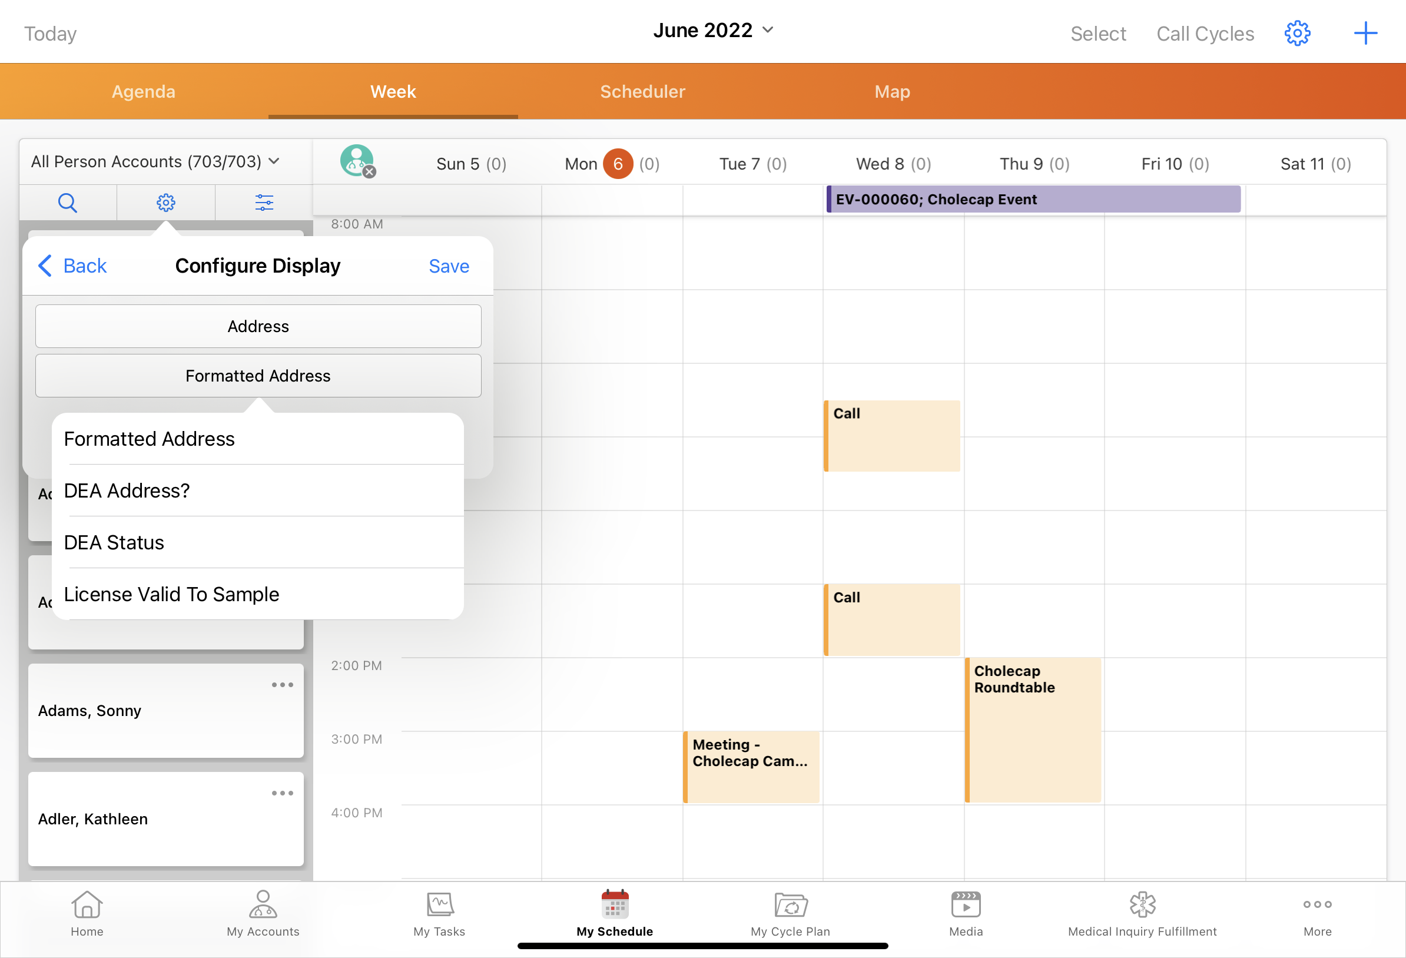Viewport: 1406px width, 958px height.
Task: Save the Configure Display settings
Action: (x=448, y=266)
